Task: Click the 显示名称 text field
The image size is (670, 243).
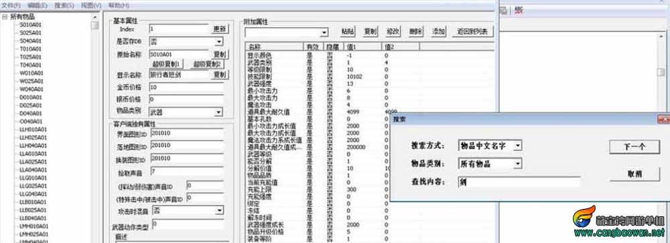Action: tap(179, 75)
